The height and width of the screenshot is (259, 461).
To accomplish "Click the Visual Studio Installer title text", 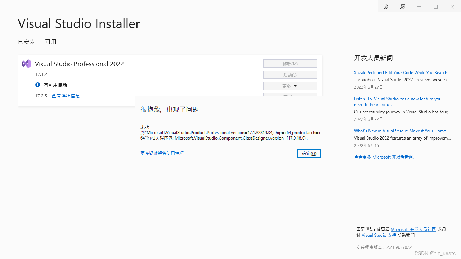I will point(79,24).
